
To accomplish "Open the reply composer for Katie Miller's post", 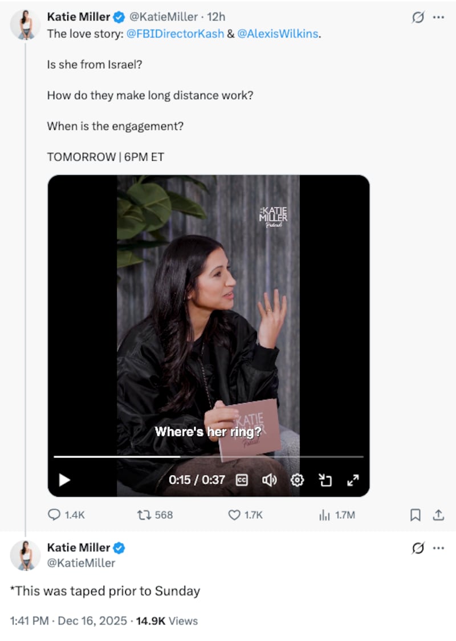I will pyautogui.click(x=55, y=515).
